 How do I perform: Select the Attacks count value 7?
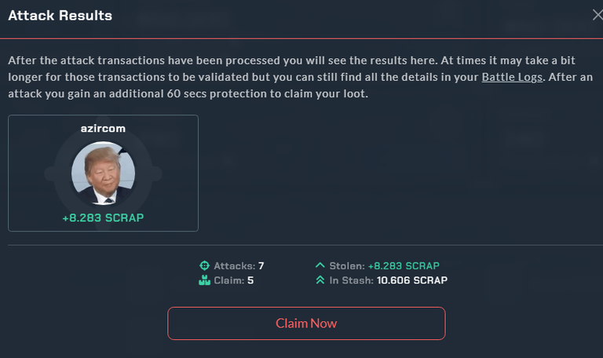click(x=261, y=265)
